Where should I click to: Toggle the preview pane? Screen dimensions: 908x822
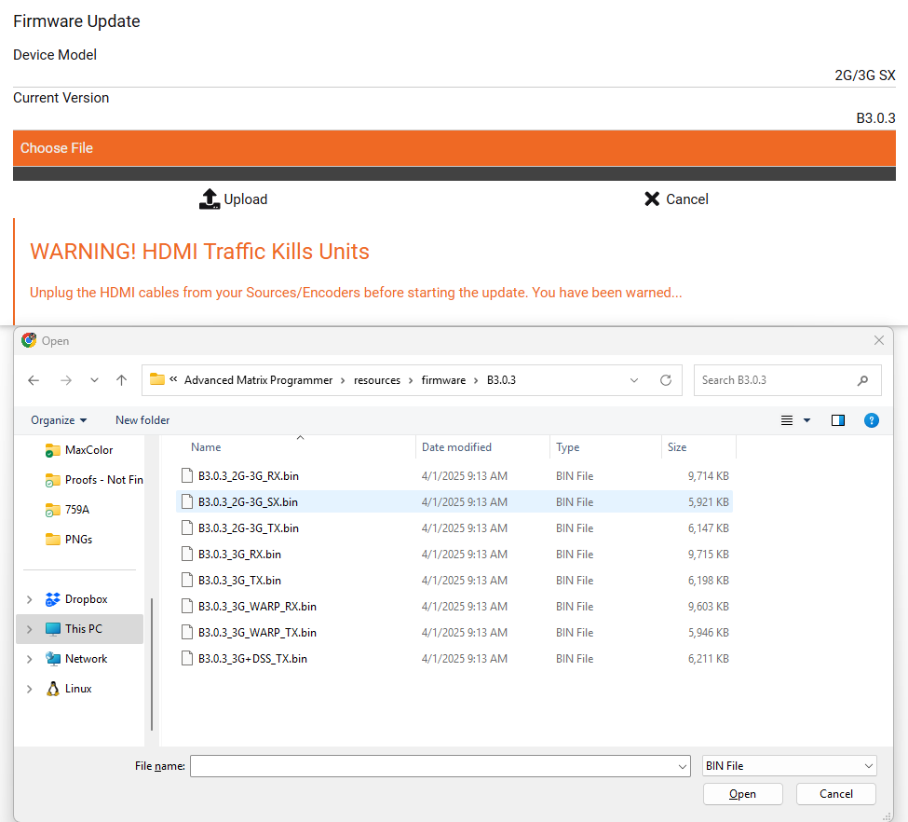838,420
